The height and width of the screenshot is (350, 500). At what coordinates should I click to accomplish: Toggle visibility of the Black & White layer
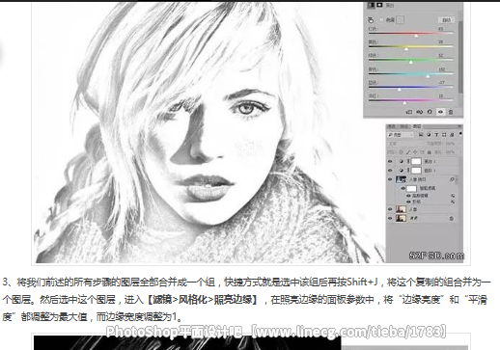point(390,161)
